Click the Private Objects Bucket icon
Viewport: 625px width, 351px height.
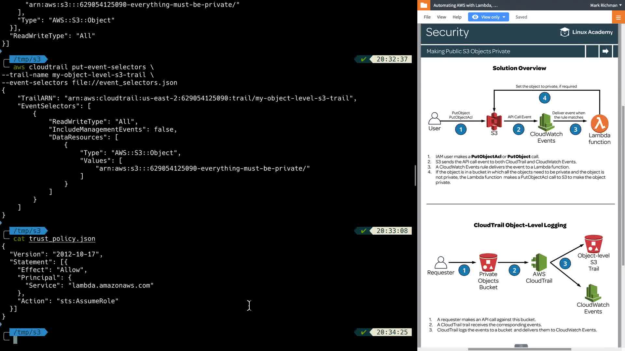[488, 262]
